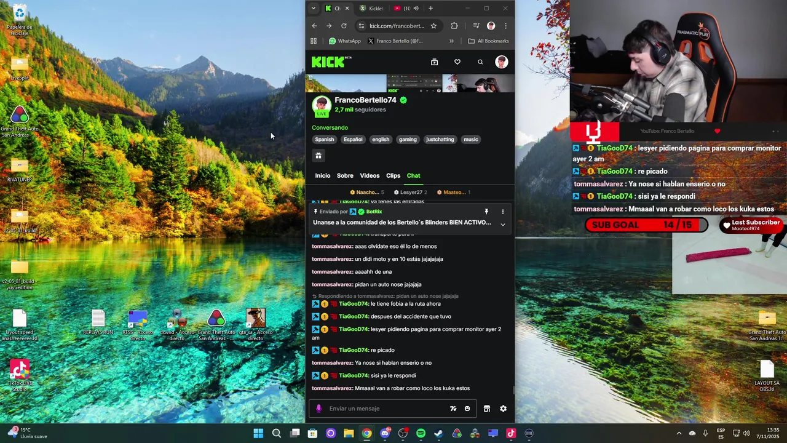Open the profile avatar in Kick header
Image resolution: width=787 pixels, height=443 pixels.
coord(502,62)
